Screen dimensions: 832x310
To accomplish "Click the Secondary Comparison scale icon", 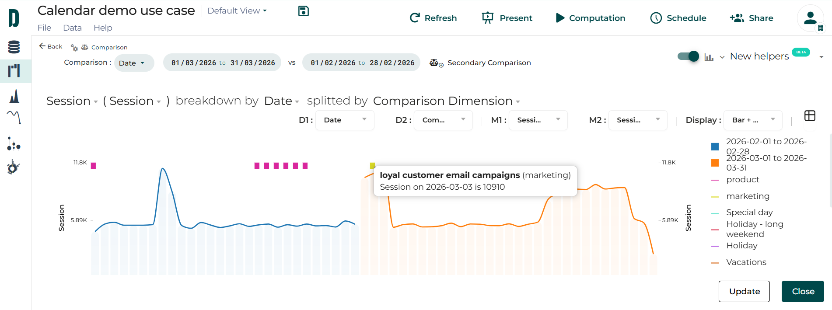I will (436, 63).
